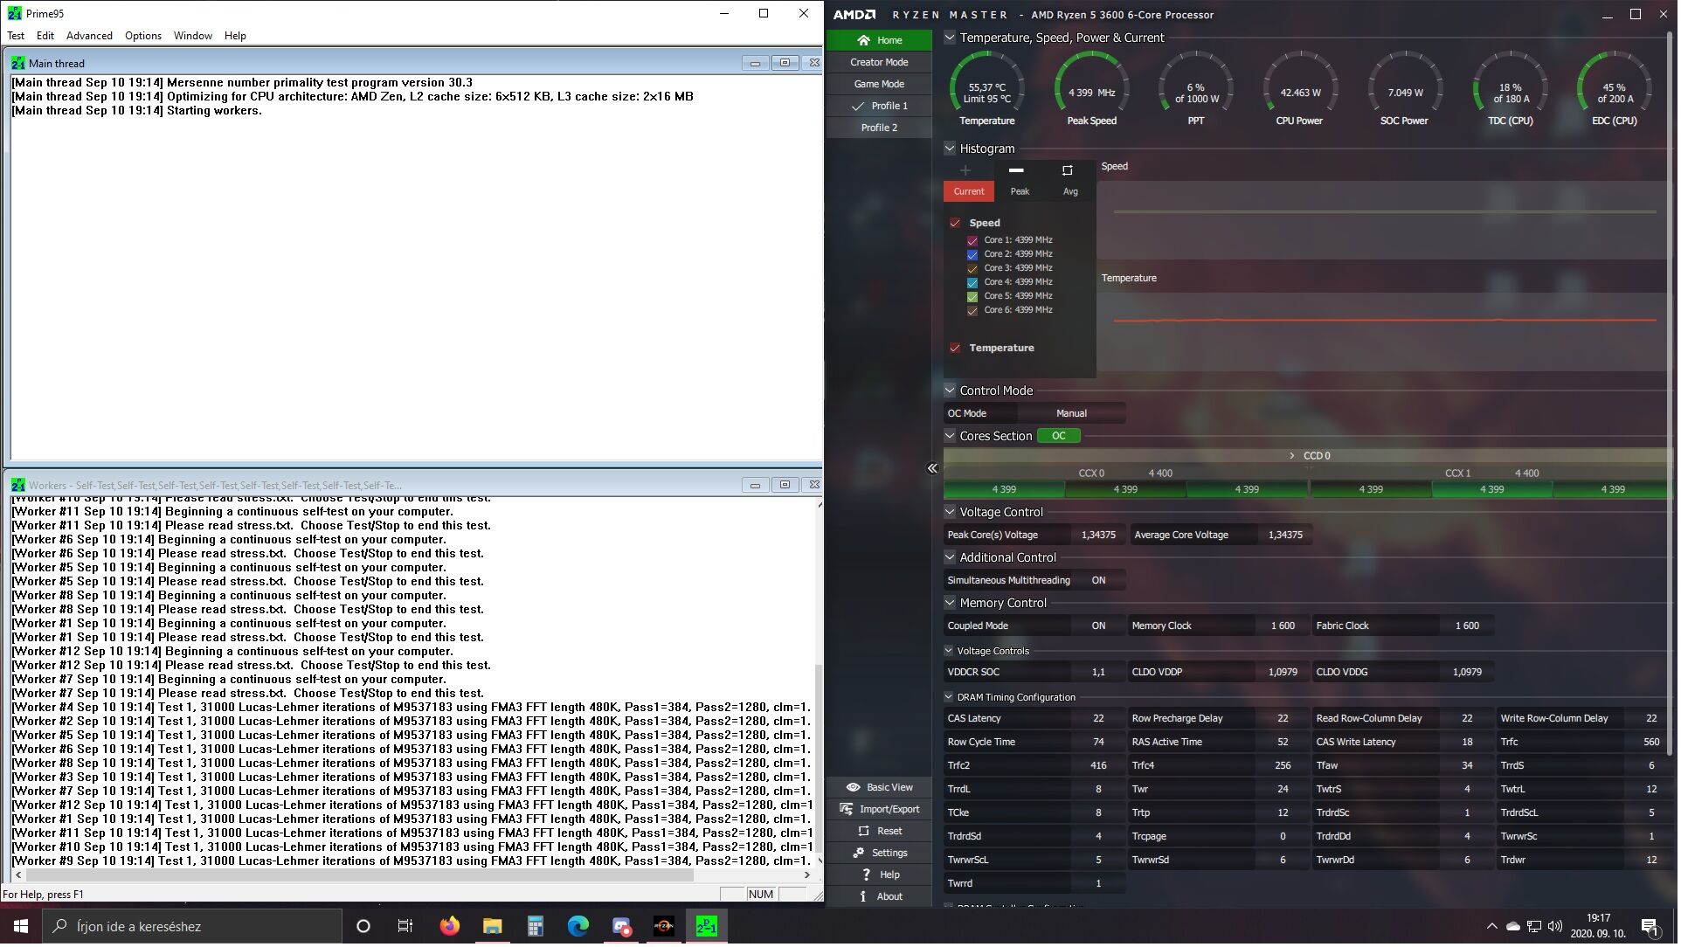Click the Reset icon in sidebar
The width and height of the screenshot is (1681, 947).
865,833
